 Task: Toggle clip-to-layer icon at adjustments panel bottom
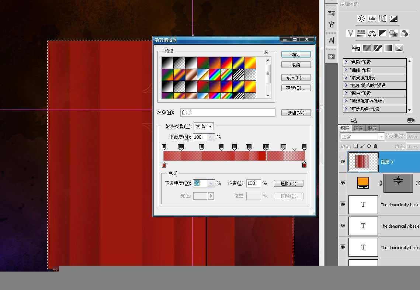411,120
